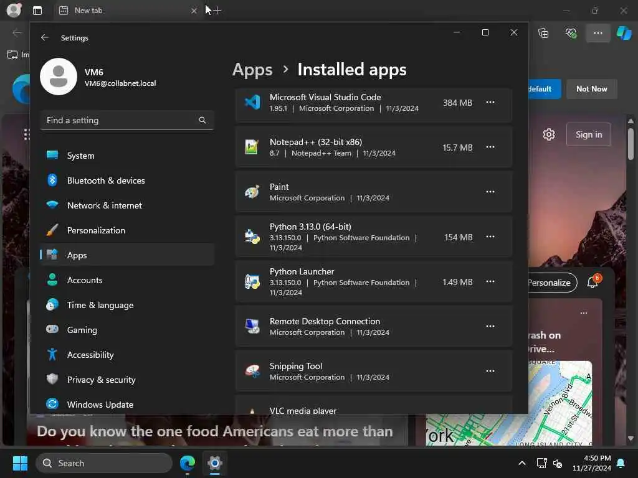Click the taskbar Search box
This screenshot has height=478, width=638.
click(104, 463)
